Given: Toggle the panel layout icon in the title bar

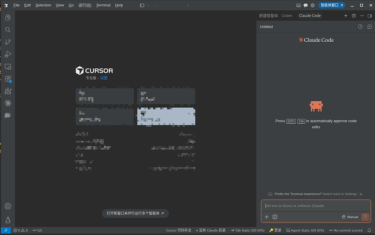Looking at the screenshot, I should point(298,5).
